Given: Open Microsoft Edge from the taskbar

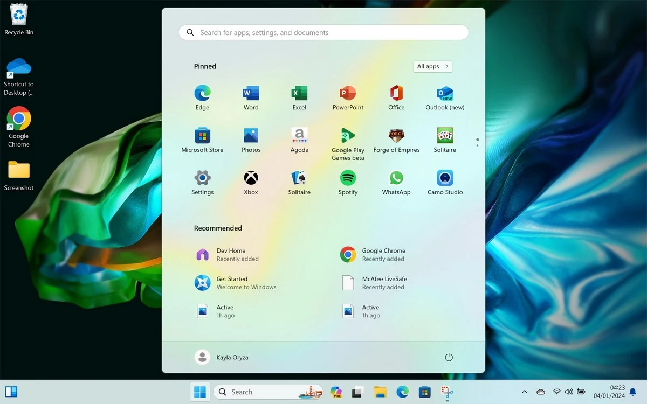Looking at the screenshot, I should [402, 392].
